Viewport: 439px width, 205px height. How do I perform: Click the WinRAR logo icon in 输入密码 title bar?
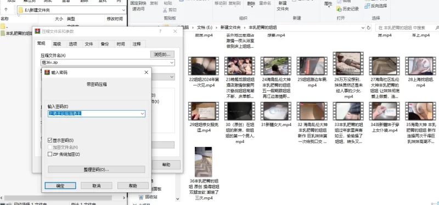[x=47, y=72]
